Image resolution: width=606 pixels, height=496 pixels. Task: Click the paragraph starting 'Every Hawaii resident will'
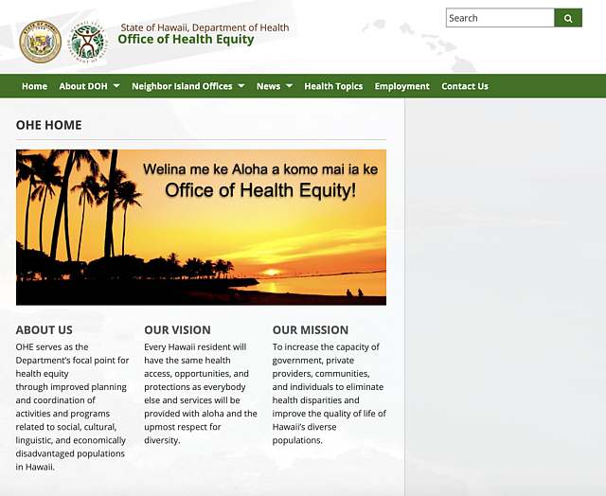tap(201, 394)
